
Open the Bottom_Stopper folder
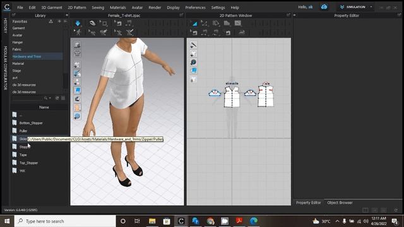[x=31, y=123]
